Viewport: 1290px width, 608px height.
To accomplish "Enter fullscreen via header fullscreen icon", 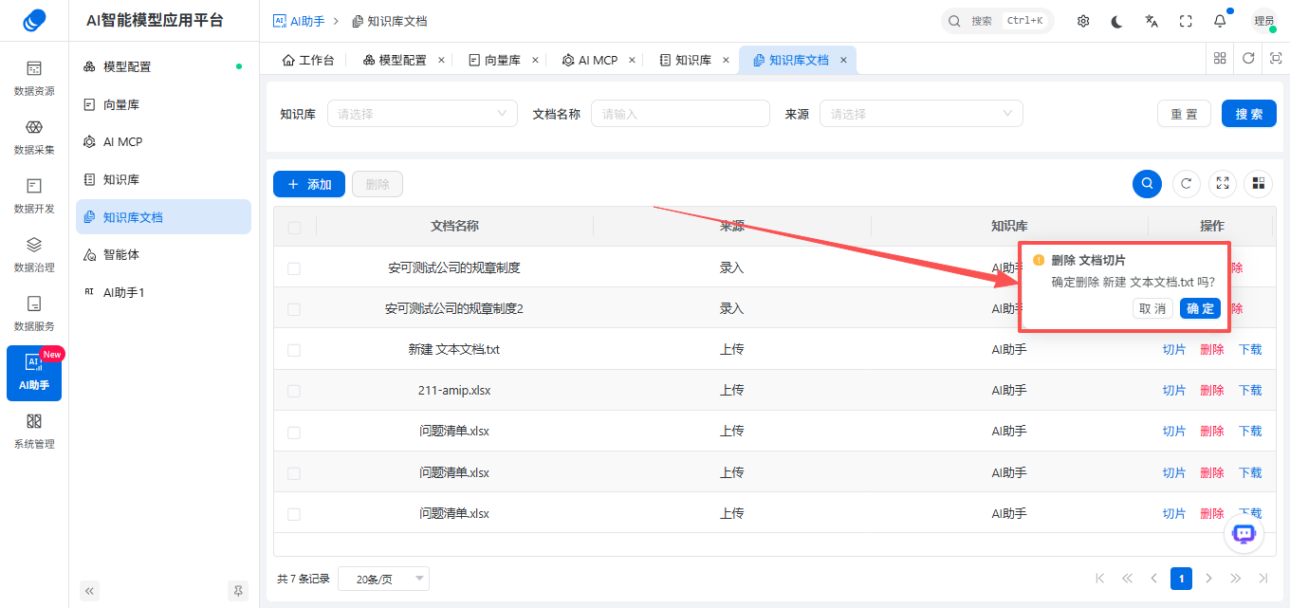I will coord(1186,21).
